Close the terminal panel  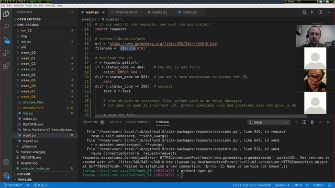click(x=328, y=122)
